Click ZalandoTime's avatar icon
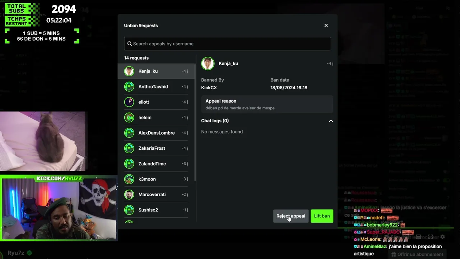The height and width of the screenshot is (259, 460). pyautogui.click(x=129, y=164)
